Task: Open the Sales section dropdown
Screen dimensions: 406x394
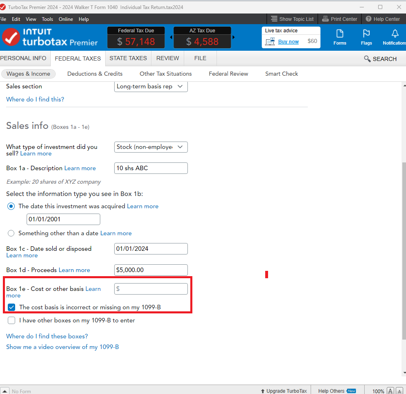Action: coord(151,86)
